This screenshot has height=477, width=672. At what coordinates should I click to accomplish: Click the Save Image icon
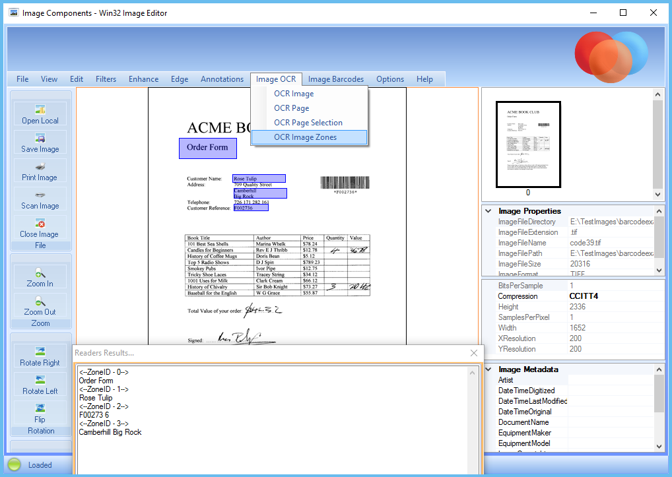pyautogui.click(x=40, y=139)
